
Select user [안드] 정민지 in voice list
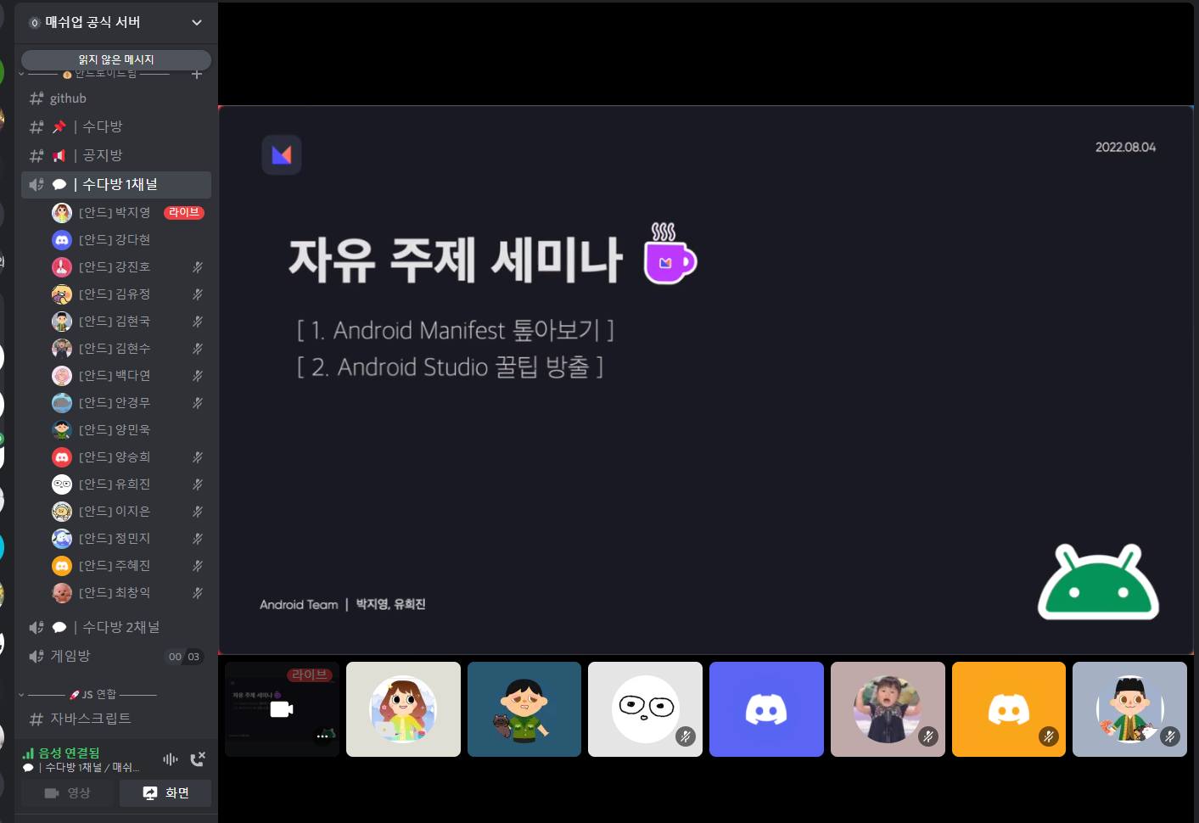(128, 538)
